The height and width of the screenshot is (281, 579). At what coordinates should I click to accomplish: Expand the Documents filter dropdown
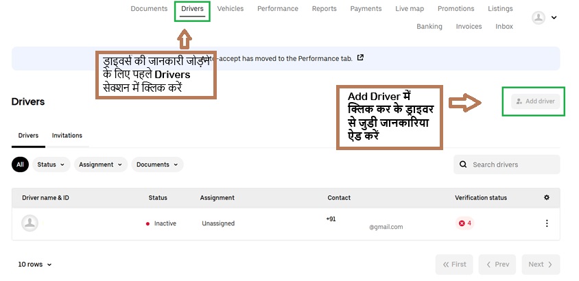point(157,164)
